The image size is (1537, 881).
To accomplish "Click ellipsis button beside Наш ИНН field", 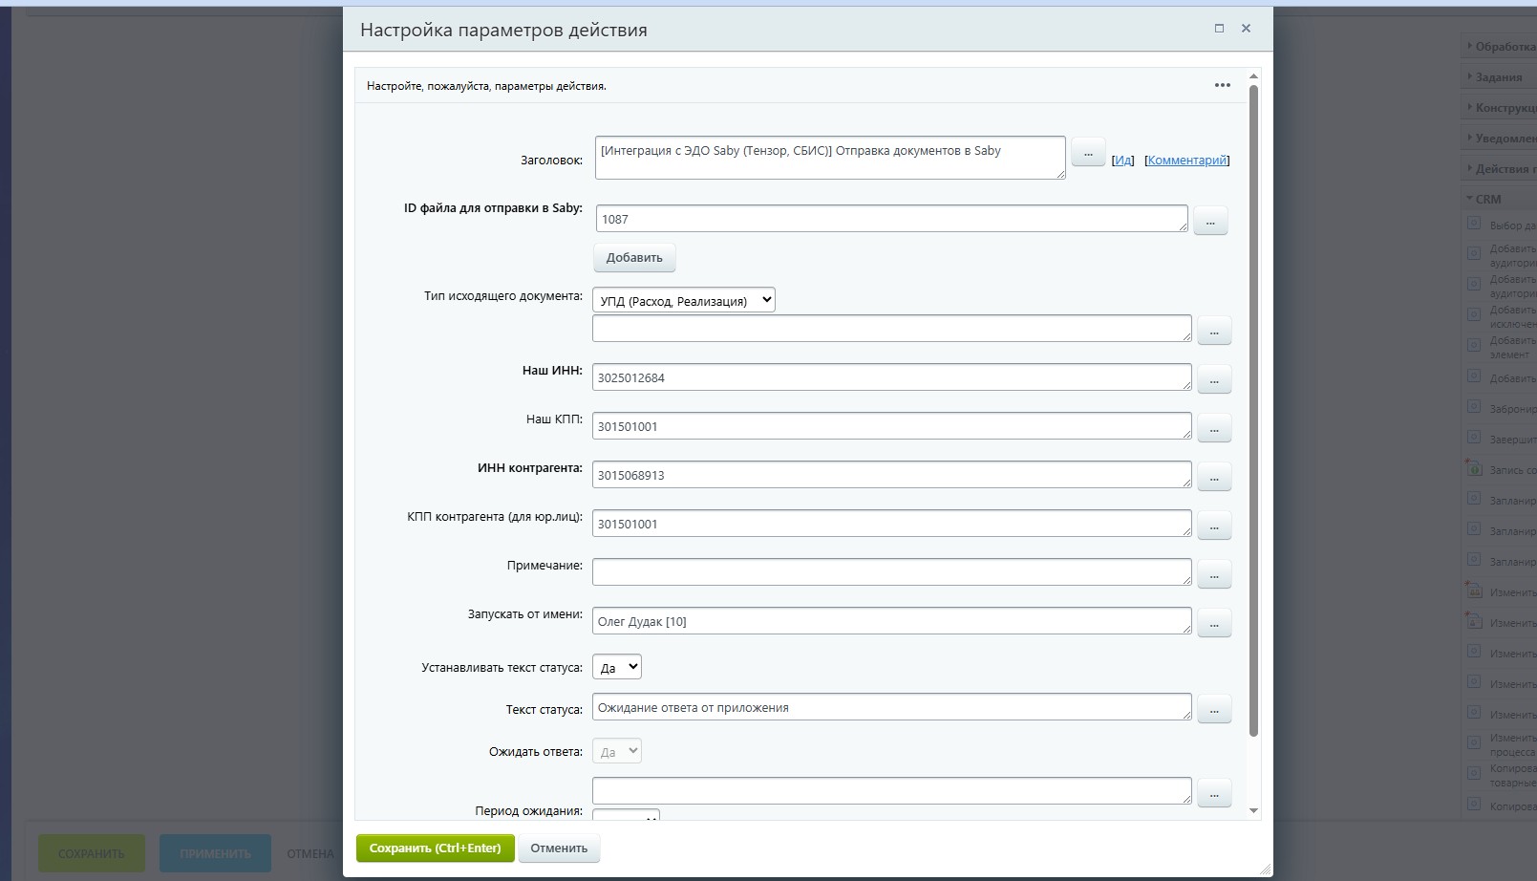I will (1214, 379).
